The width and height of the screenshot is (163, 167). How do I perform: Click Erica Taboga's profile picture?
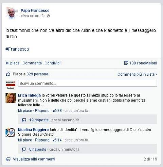pos(11,98)
